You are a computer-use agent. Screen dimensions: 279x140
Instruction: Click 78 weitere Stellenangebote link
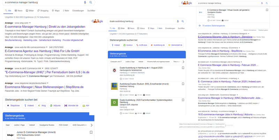pos(213,26)
